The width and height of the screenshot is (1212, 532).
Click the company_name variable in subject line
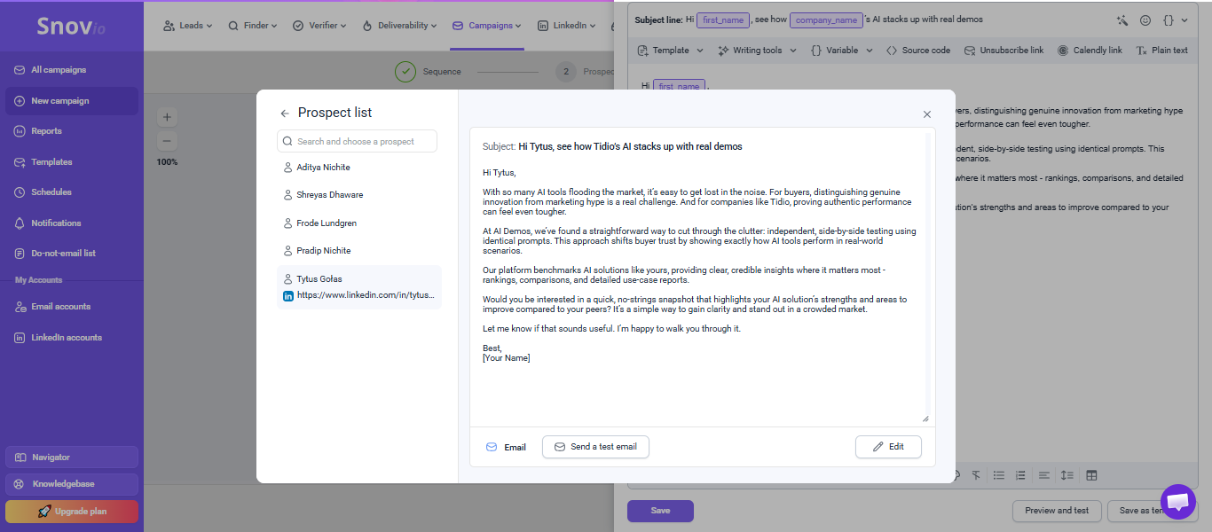click(x=825, y=20)
